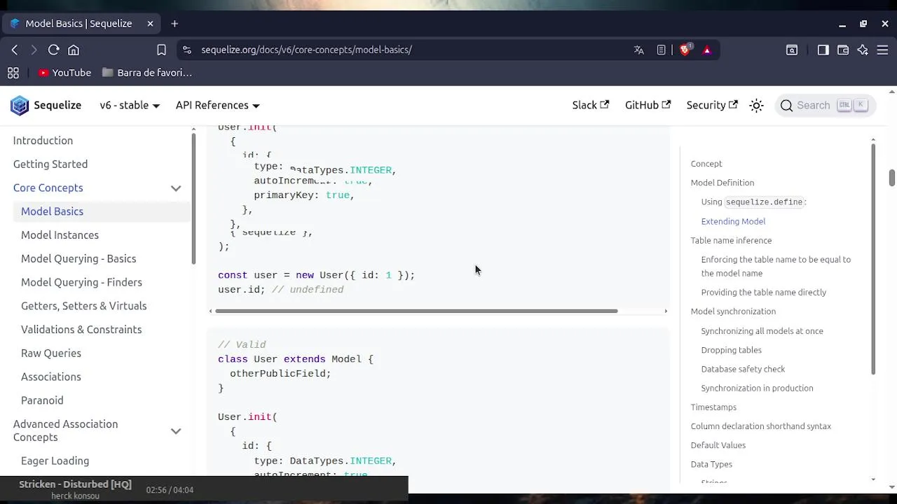
Task: Jump to Concept in table of contents
Action: click(706, 164)
